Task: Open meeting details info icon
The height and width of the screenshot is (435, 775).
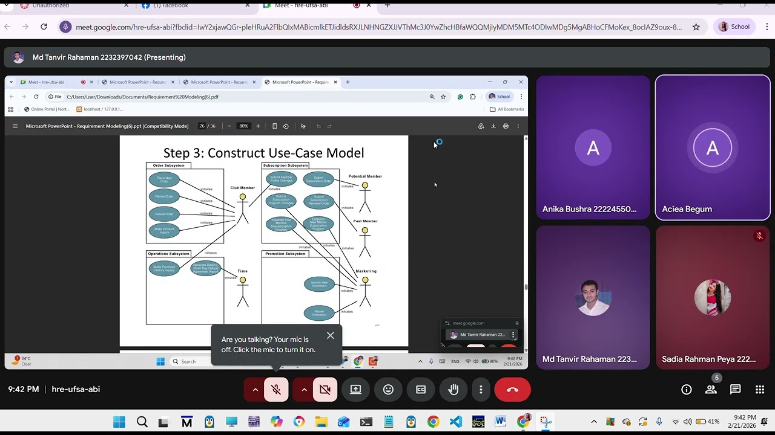Action: pyautogui.click(x=687, y=390)
